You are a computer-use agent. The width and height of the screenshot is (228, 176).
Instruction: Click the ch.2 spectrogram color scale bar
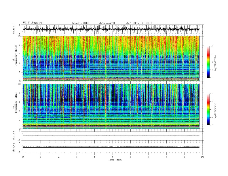point(208,110)
